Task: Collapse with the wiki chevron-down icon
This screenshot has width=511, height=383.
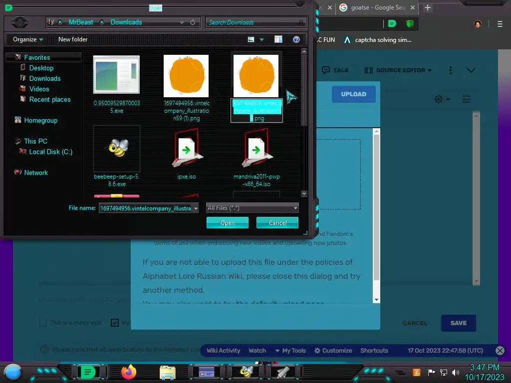Action: [471, 70]
